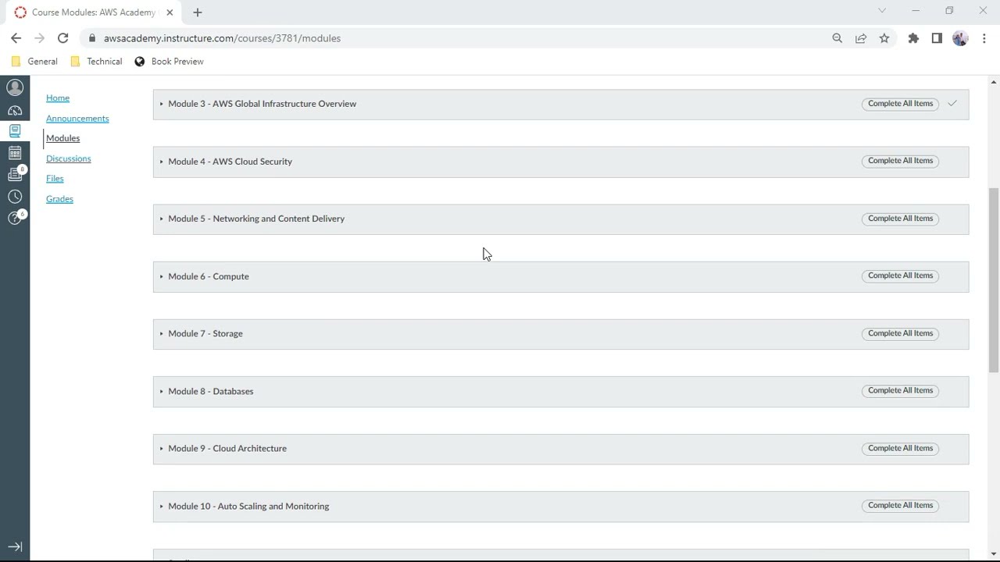This screenshot has width=1000, height=562.
Task: Click Complete All Items for Module 6
Action: [900, 276]
